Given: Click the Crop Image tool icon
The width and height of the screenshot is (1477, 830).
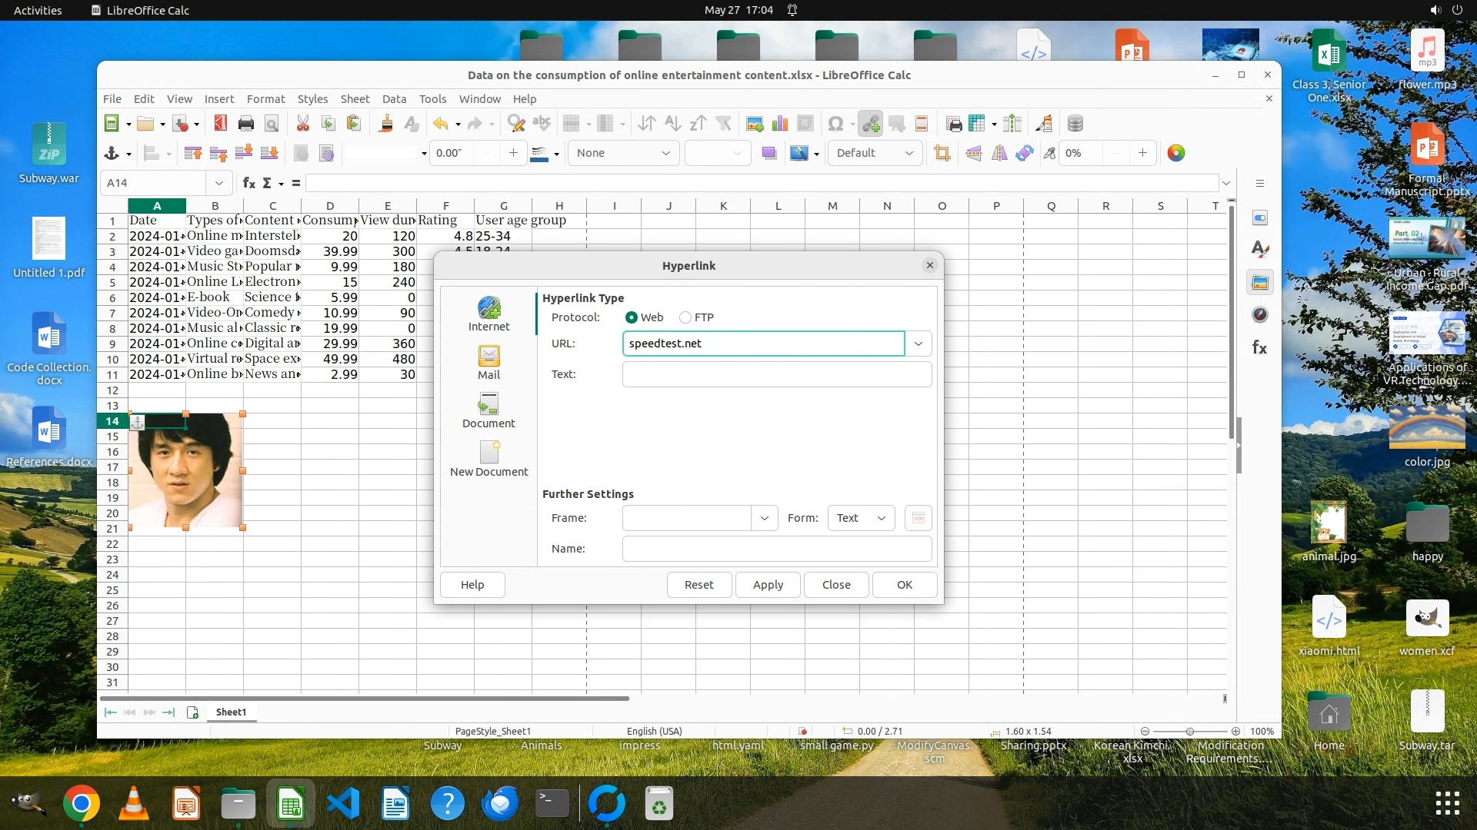Looking at the screenshot, I should tap(942, 153).
